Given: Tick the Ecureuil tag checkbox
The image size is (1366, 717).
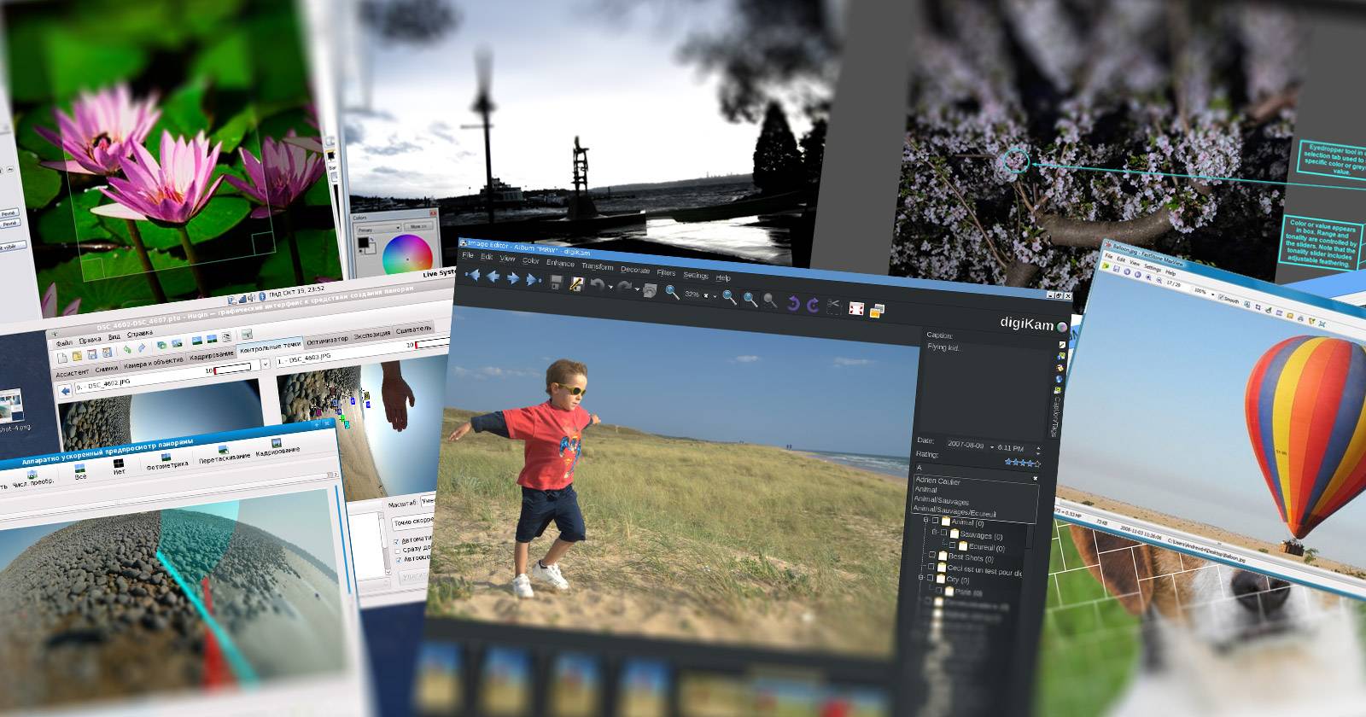Looking at the screenshot, I should click(953, 545).
